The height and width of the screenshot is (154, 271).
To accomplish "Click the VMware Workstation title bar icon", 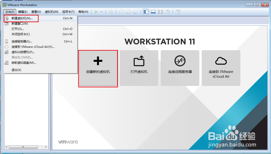I will point(5,5).
